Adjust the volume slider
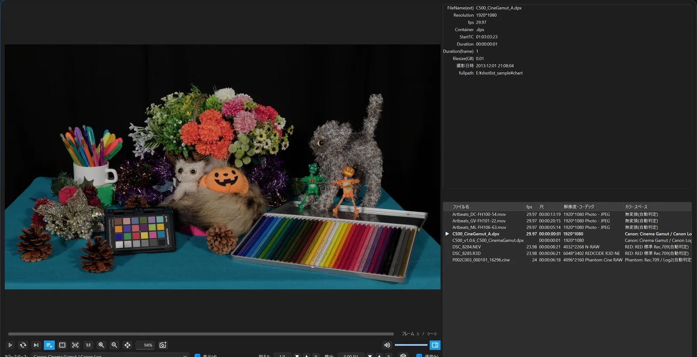 pos(411,345)
